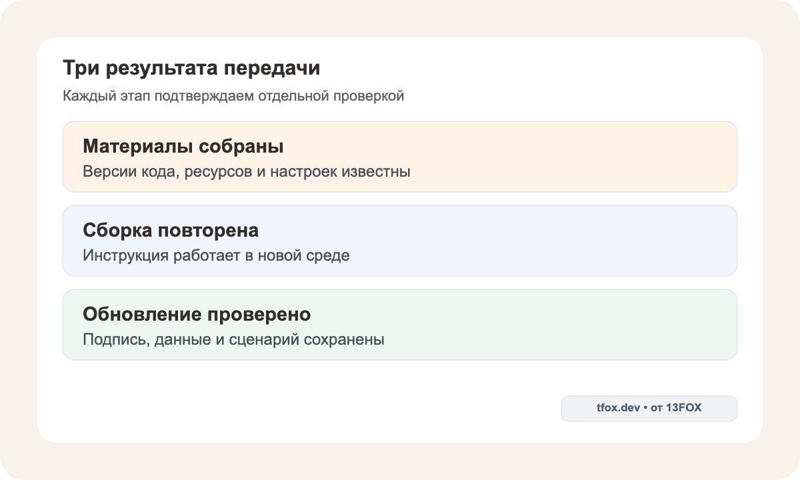
Task: Click the subtitle "Каждый этап подтверждаем отдельной проверкой"
Action: point(233,96)
